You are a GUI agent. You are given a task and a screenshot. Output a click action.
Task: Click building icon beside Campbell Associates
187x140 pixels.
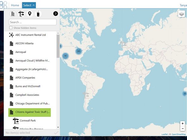point(11,95)
